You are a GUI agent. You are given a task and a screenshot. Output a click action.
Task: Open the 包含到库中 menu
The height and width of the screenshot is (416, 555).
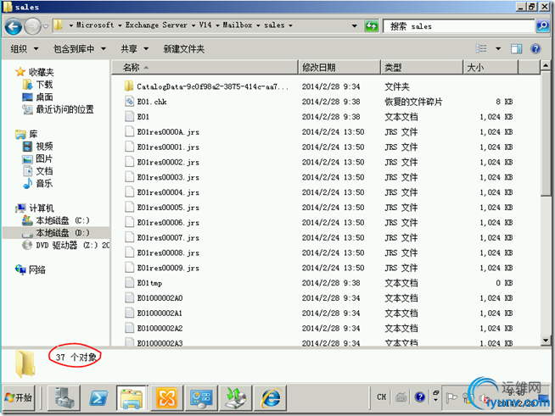click(x=79, y=49)
